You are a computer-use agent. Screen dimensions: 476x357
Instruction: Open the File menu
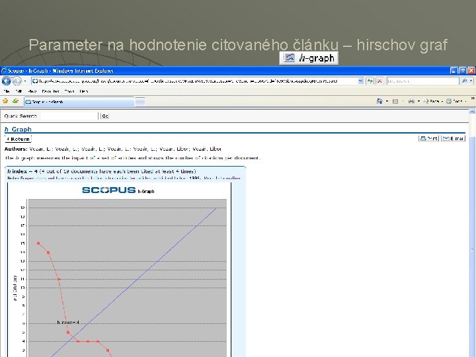pos(7,91)
